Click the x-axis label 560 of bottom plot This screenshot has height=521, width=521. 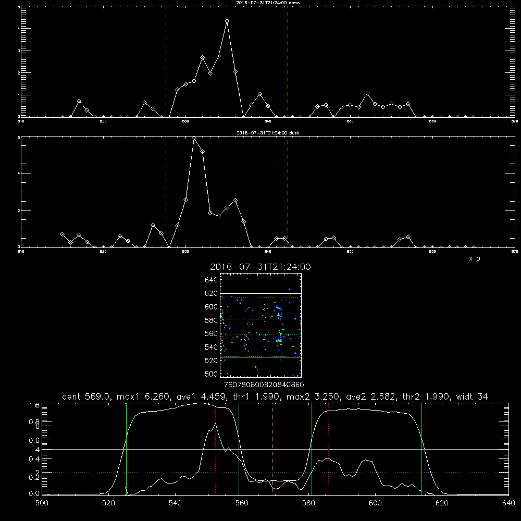coord(242,503)
